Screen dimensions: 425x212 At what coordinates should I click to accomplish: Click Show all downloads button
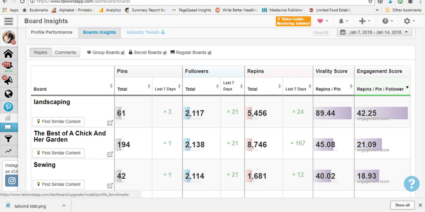[402, 205]
